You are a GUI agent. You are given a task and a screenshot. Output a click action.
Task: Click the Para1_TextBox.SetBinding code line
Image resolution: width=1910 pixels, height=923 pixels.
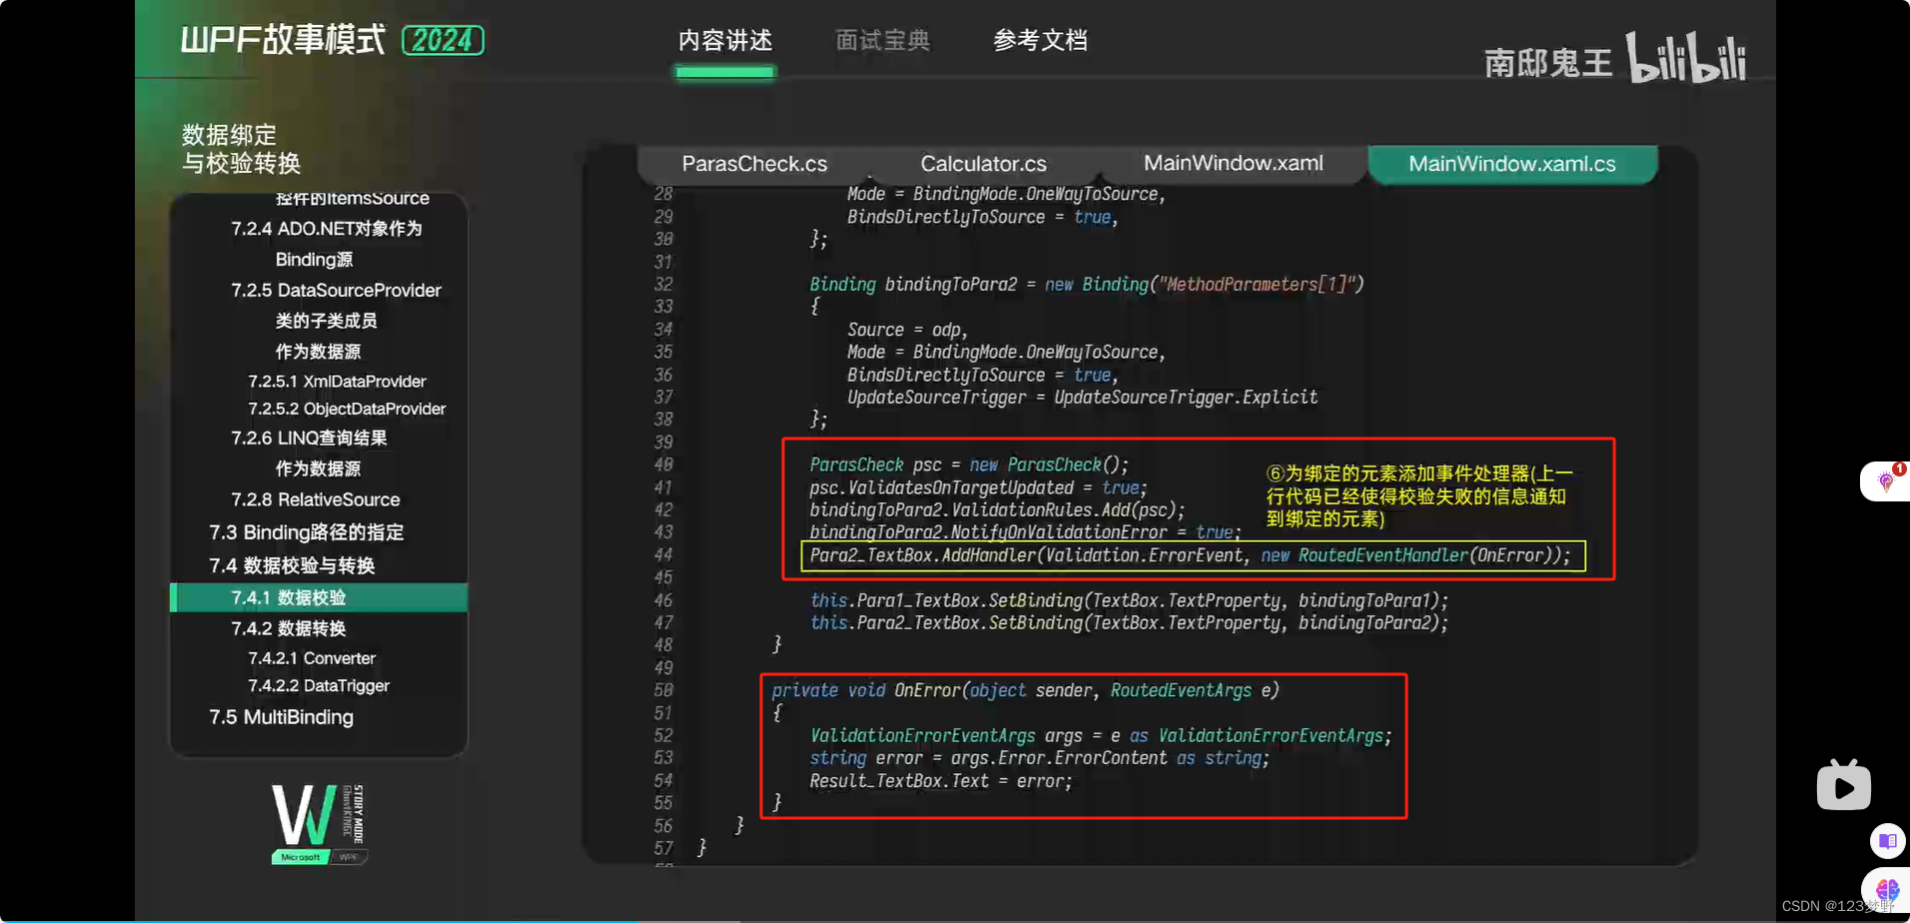click(1129, 600)
